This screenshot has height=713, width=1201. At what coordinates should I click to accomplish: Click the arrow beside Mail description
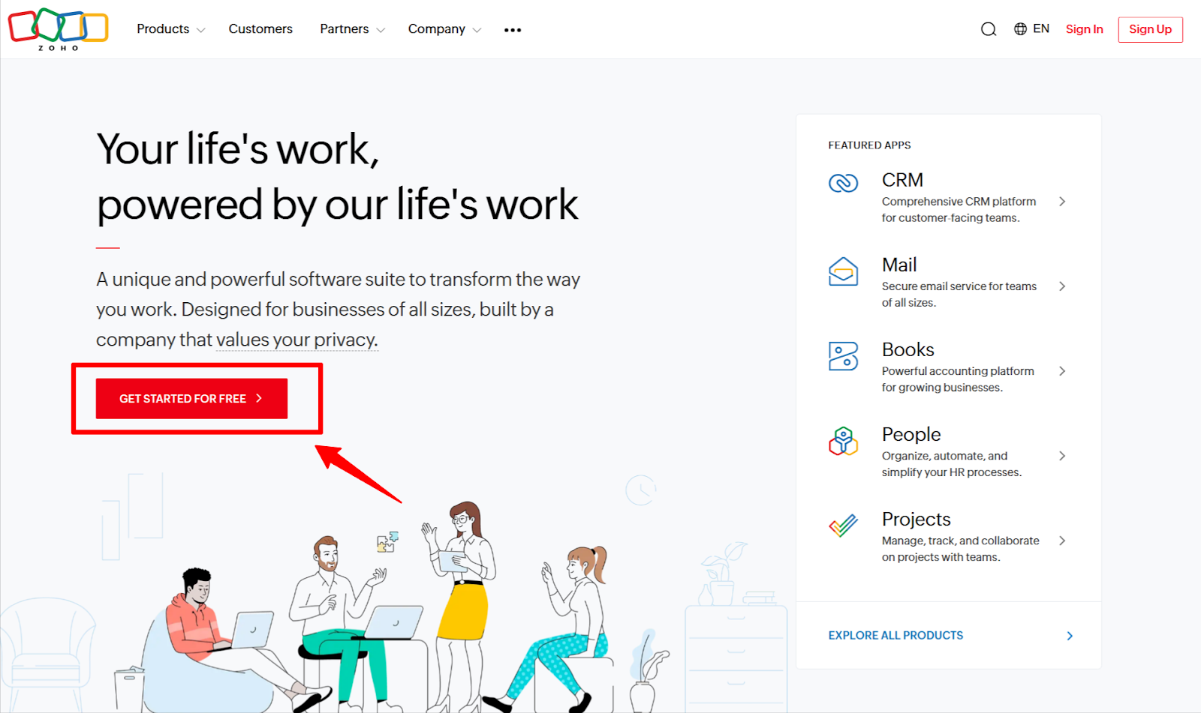pyautogui.click(x=1062, y=286)
